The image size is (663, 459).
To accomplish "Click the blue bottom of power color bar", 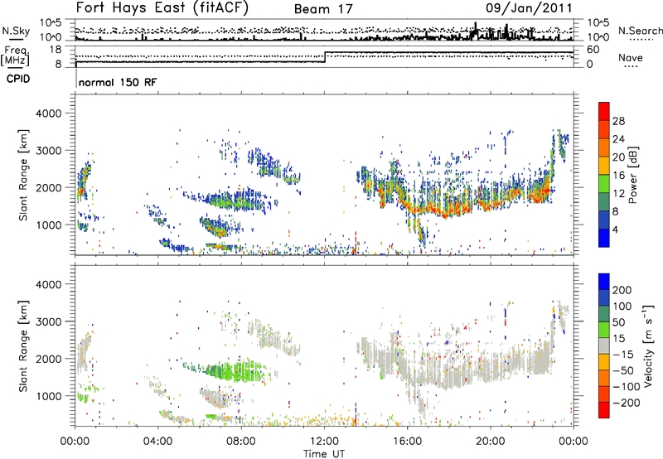I will [604, 238].
